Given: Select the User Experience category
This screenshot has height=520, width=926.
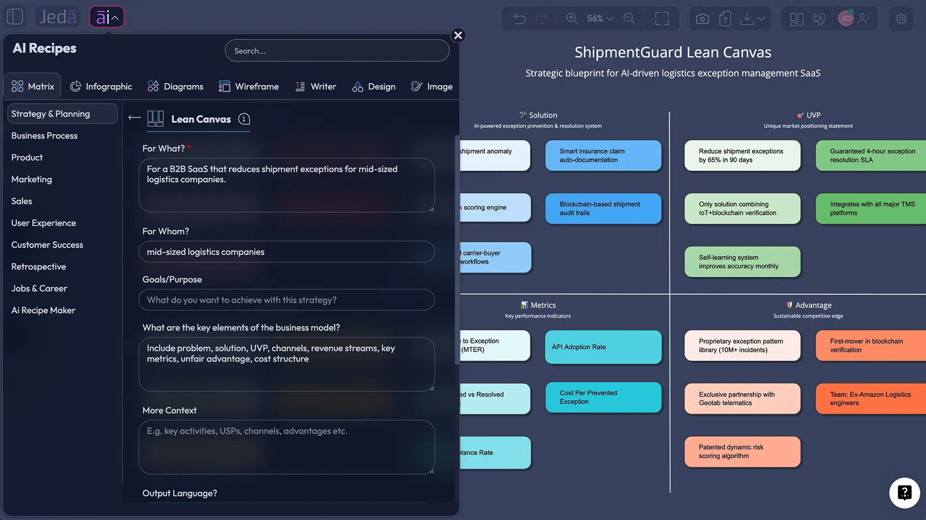Looking at the screenshot, I should tap(43, 223).
